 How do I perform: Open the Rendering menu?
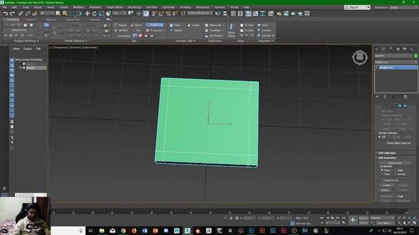pyautogui.click(x=134, y=7)
